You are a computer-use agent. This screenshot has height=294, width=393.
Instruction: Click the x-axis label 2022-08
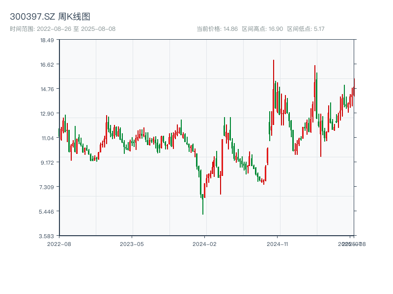[x=59, y=244]
